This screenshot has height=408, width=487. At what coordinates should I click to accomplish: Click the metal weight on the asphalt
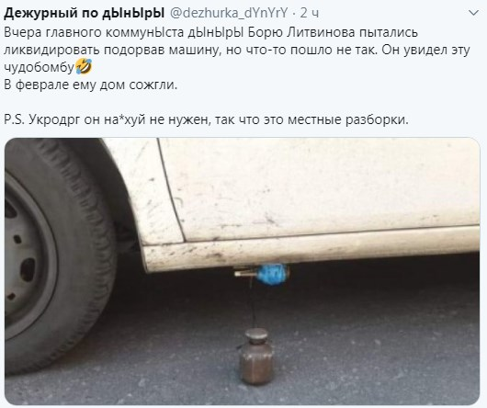(257, 357)
